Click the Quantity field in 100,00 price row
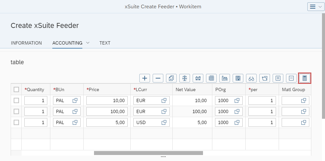 pyautogui.click(x=36, y=111)
